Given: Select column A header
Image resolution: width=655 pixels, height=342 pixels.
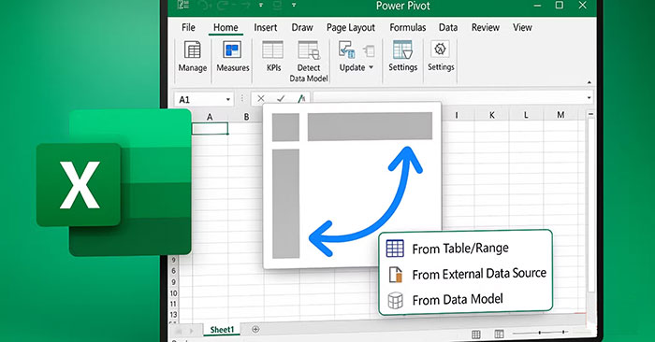Looking at the screenshot, I should point(210,117).
